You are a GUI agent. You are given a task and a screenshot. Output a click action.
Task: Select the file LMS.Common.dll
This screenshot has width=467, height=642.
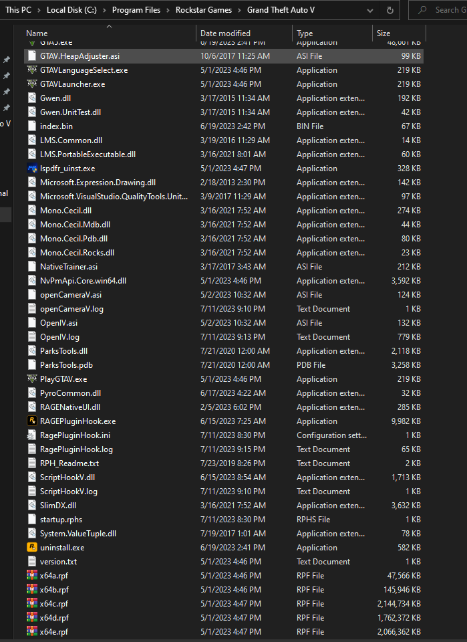(x=224, y=140)
